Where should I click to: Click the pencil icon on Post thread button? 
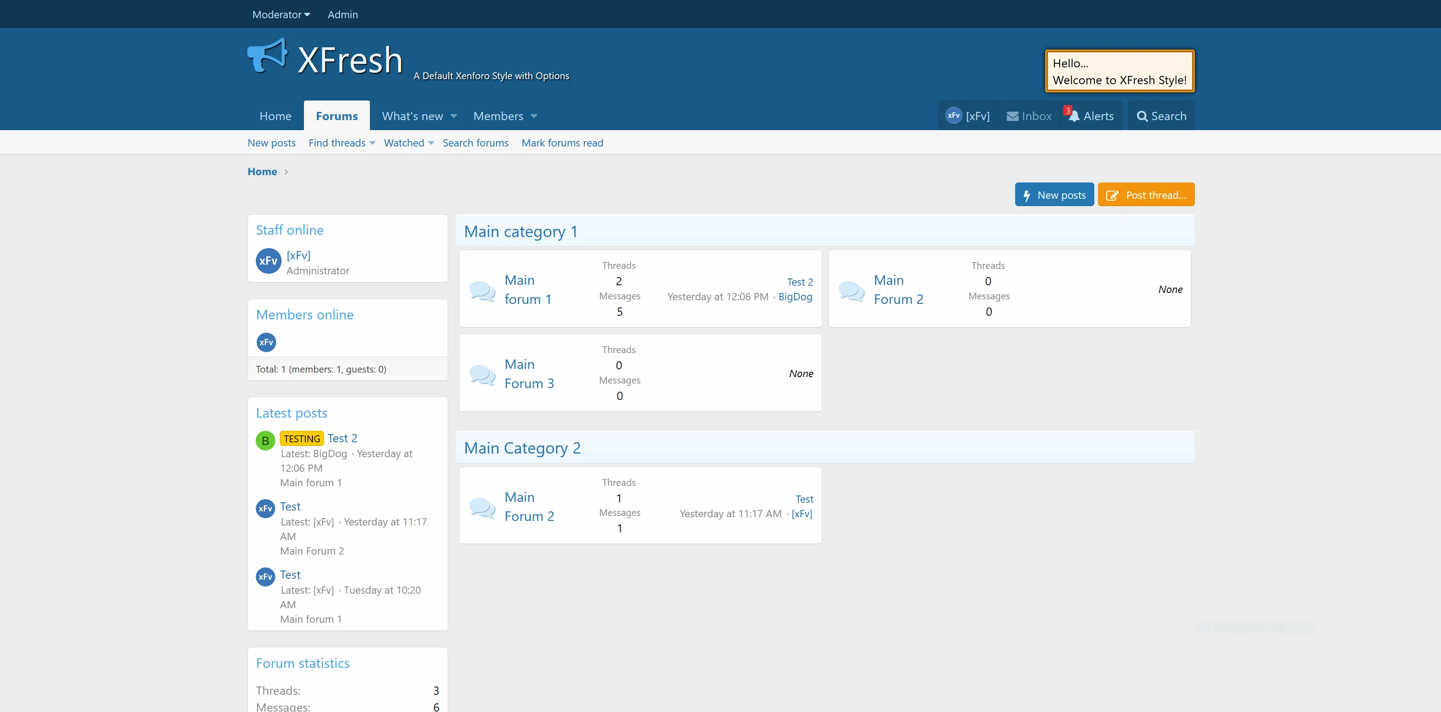1112,195
